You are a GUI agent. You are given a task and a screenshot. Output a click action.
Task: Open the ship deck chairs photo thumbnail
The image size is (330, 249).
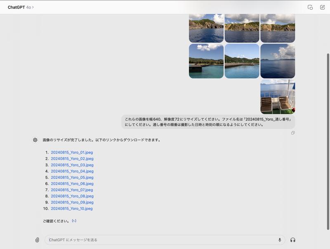(x=278, y=96)
